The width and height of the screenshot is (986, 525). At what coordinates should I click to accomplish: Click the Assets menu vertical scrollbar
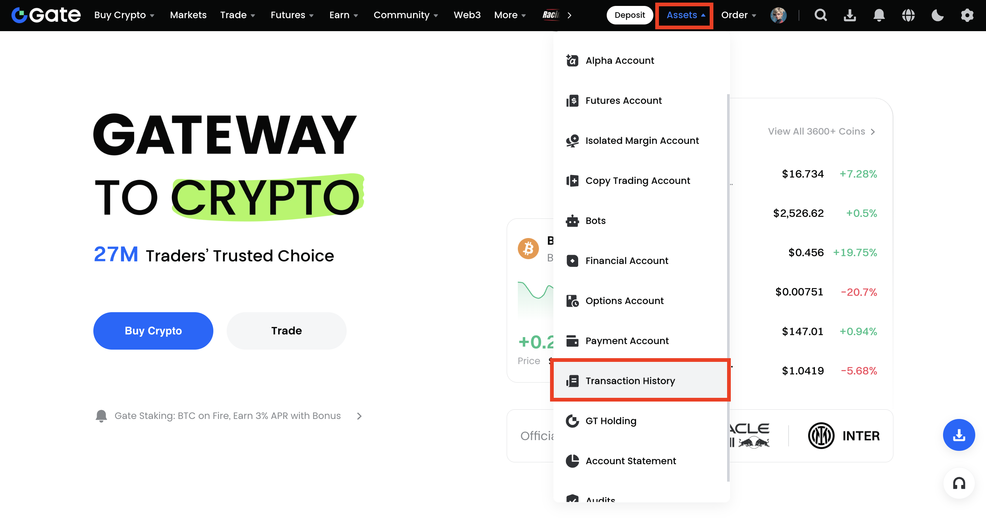point(728,287)
